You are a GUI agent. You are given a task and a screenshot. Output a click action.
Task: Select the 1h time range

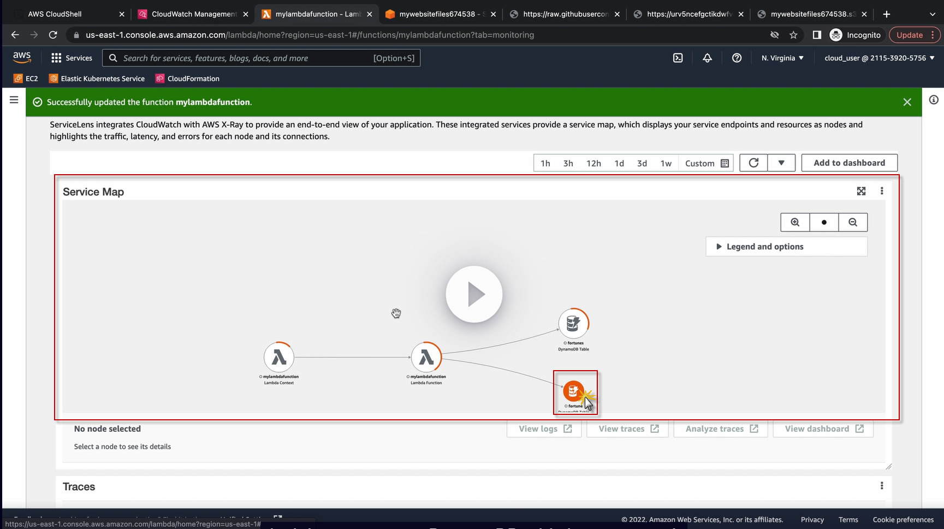coord(545,163)
